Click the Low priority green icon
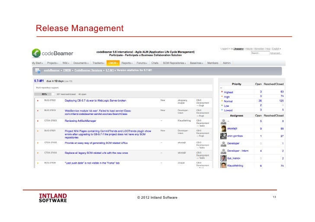Screen dimensions: 315x222 222,105
